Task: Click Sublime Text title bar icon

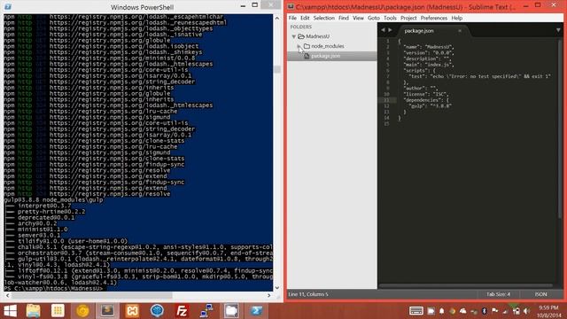Action: (291, 6)
